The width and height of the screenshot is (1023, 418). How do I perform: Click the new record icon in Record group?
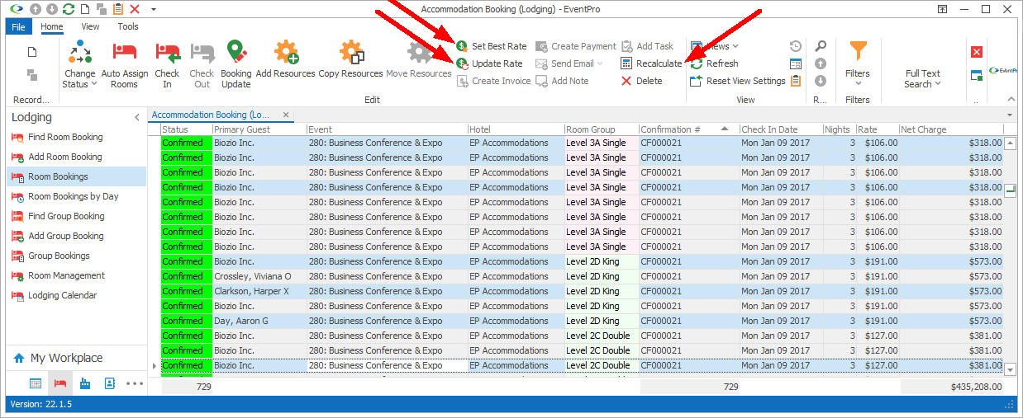tap(32, 52)
